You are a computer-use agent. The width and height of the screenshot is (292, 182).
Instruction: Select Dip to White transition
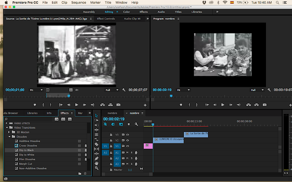click(x=26, y=155)
